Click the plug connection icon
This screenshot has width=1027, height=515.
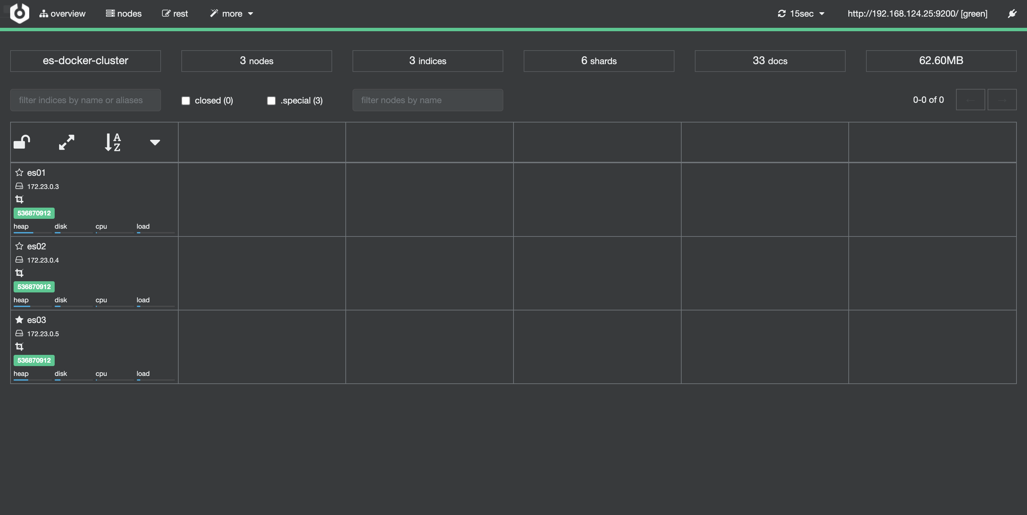pyautogui.click(x=1012, y=14)
